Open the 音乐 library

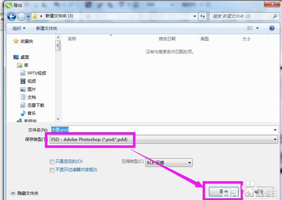click(32, 113)
